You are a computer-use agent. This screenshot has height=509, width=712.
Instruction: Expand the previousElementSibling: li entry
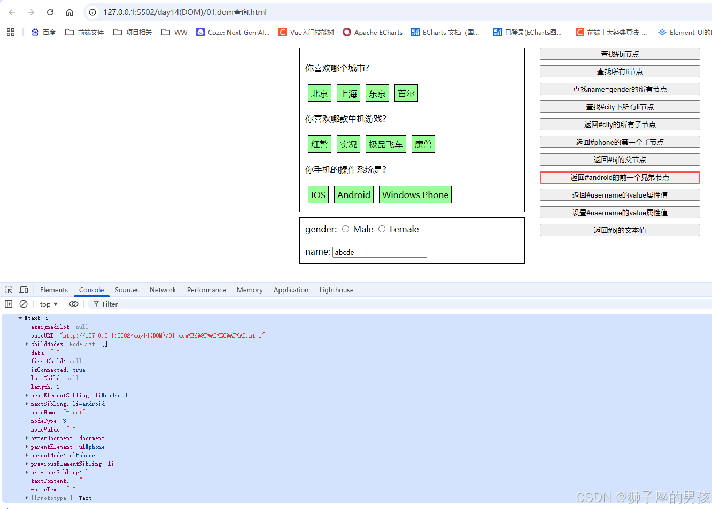click(x=27, y=464)
